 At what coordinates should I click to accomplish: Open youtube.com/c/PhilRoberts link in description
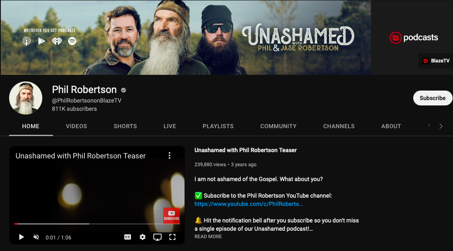pos(249,204)
